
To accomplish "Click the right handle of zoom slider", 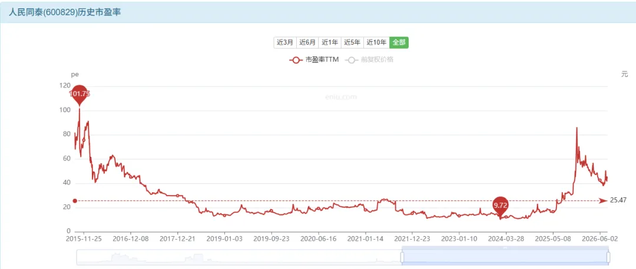I will pyautogui.click(x=608, y=257).
